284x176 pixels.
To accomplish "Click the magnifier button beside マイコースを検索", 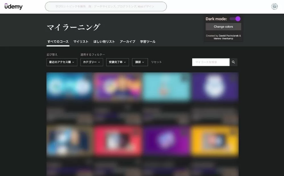I will [233, 62].
